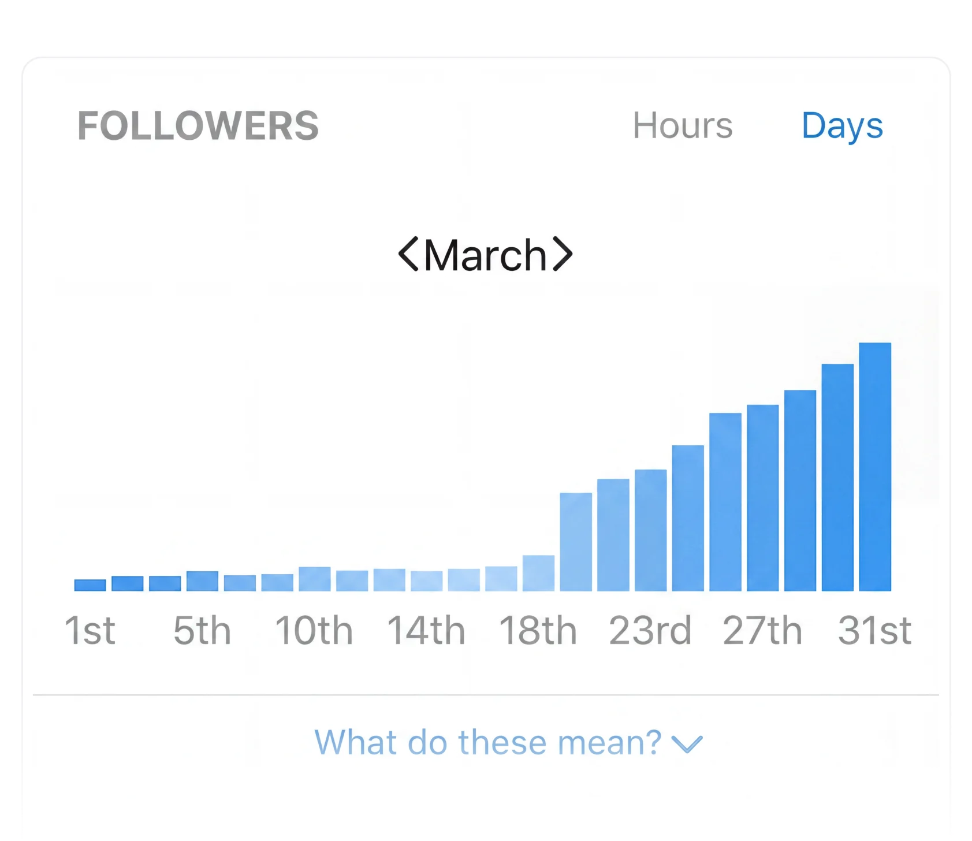This screenshot has width=972, height=841.
Task: Click the bar above the 27th label
Action: tap(762, 497)
